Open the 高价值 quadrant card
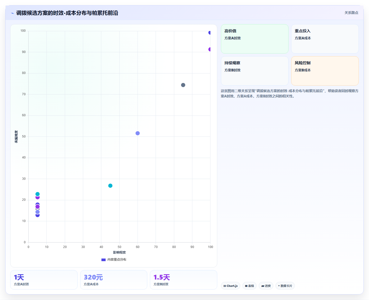Screen dimensions: 369x300 pyautogui.click(x=255, y=39)
